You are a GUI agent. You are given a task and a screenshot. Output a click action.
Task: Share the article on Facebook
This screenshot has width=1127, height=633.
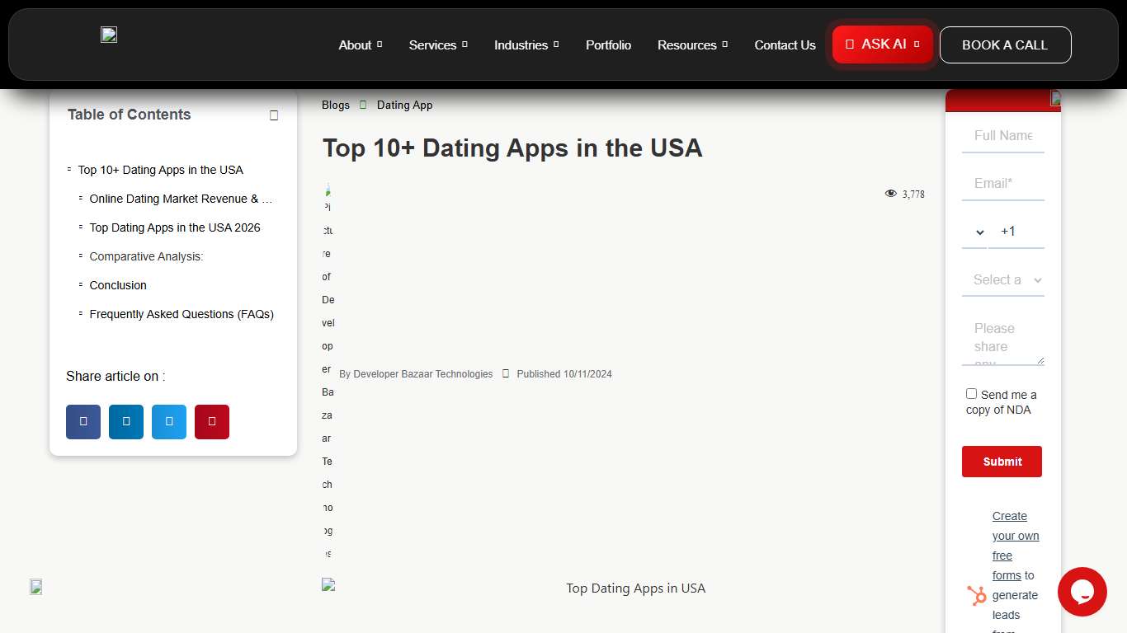tap(83, 421)
